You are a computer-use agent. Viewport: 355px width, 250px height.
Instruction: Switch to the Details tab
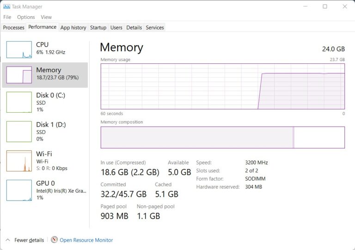tap(134, 28)
